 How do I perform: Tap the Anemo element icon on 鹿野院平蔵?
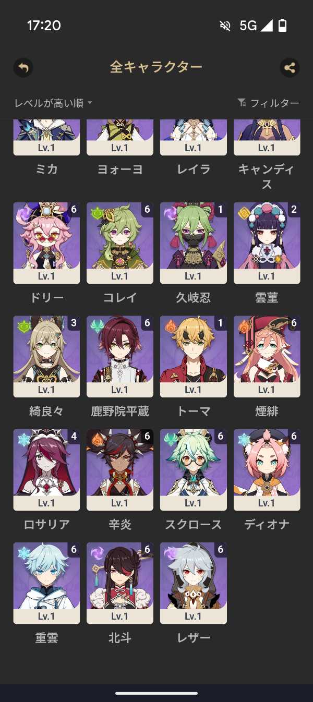click(97, 326)
